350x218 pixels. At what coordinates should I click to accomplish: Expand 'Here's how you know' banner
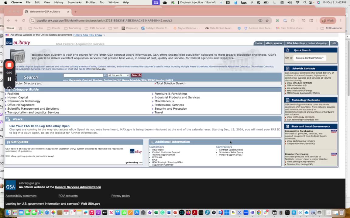click(89, 35)
